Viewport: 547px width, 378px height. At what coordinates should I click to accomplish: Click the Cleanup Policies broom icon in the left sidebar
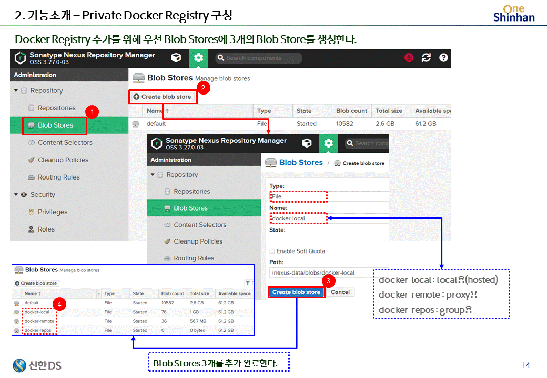click(x=32, y=160)
